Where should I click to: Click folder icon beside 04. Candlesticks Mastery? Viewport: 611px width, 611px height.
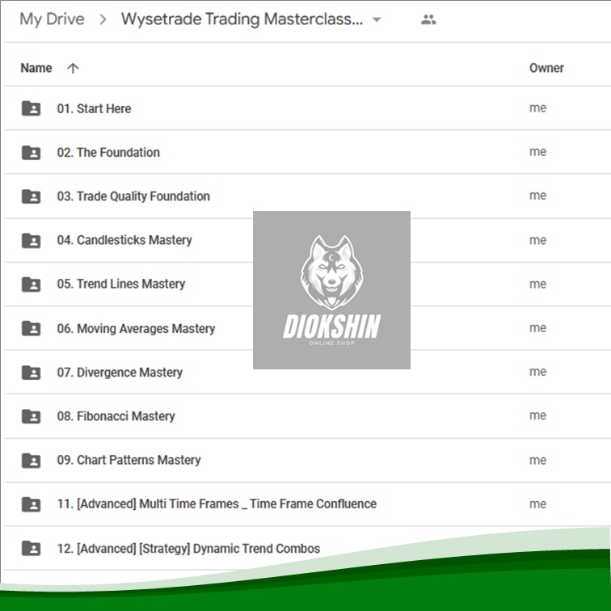32,240
